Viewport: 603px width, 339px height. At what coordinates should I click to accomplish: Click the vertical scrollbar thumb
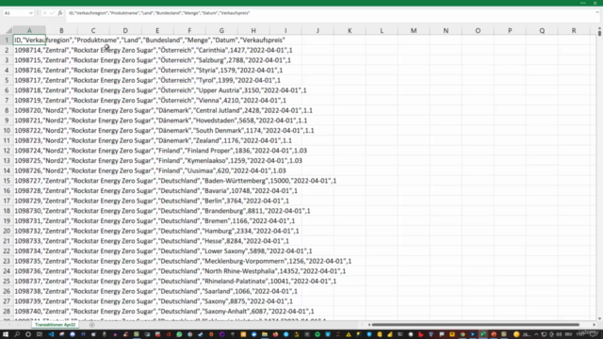[x=599, y=33]
